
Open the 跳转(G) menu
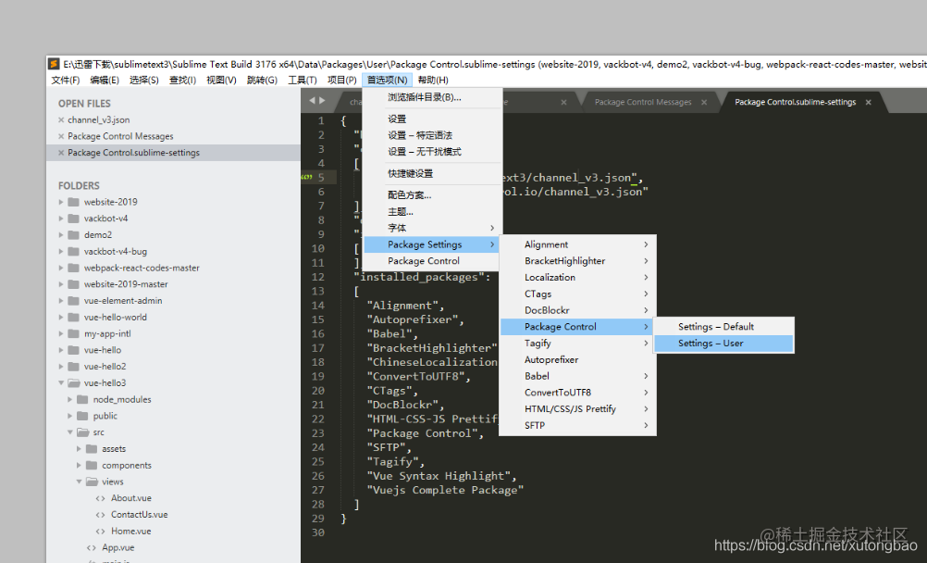coord(262,80)
